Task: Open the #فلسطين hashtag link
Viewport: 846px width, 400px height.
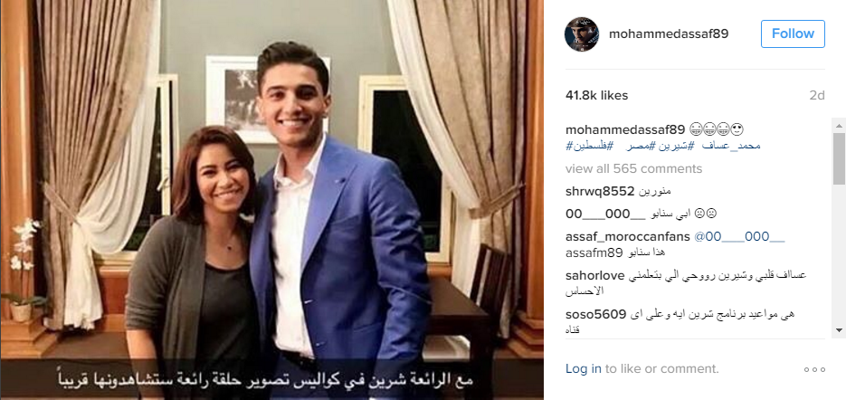Action: (589, 147)
